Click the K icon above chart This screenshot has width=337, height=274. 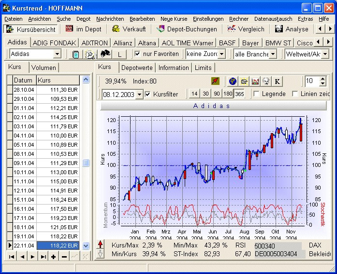tap(277, 81)
